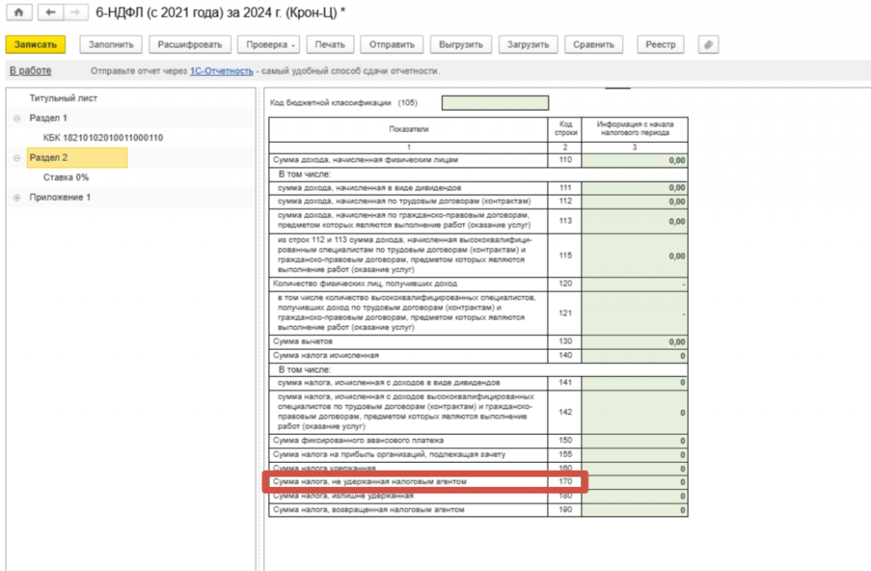Expand the Приложение 1 tree node
The image size is (871, 571).
pyautogui.click(x=17, y=197)
